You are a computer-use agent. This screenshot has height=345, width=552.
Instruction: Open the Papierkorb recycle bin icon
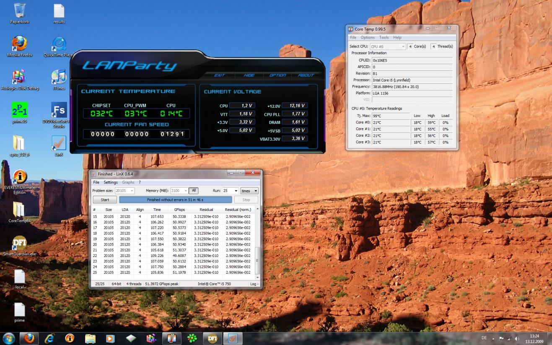coord(20,13)
